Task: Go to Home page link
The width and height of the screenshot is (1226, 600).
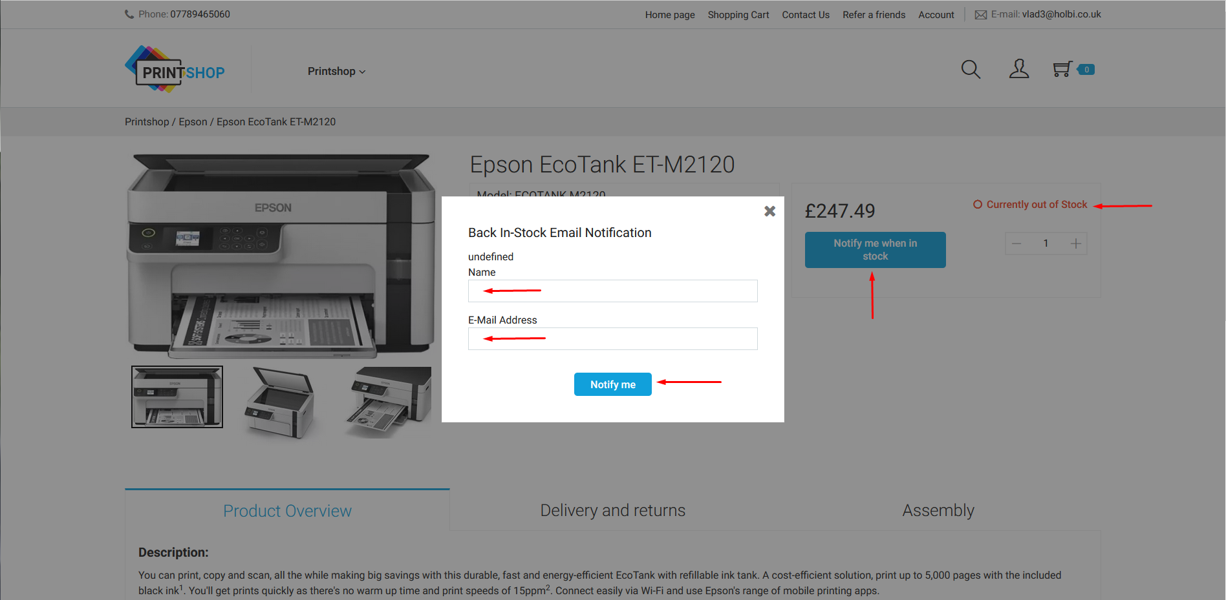Action: 670,15
